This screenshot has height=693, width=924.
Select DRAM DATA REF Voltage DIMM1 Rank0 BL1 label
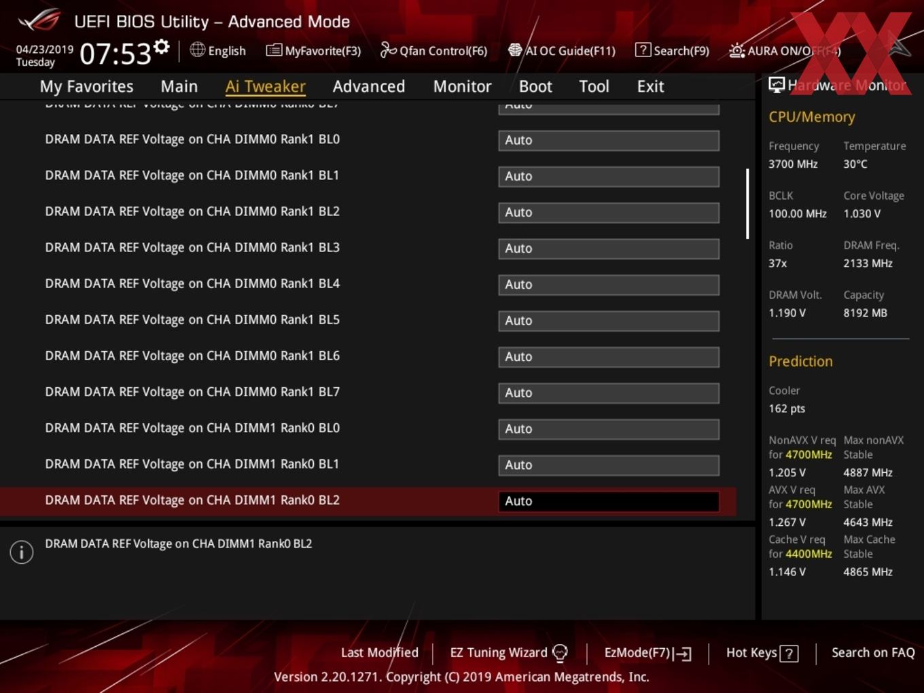coord(192,464)
